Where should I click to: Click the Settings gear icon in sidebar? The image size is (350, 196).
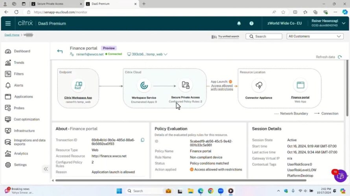coord(8,165)
